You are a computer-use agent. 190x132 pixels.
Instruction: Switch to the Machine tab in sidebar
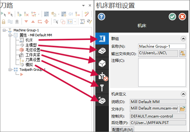tap(102, 39)
